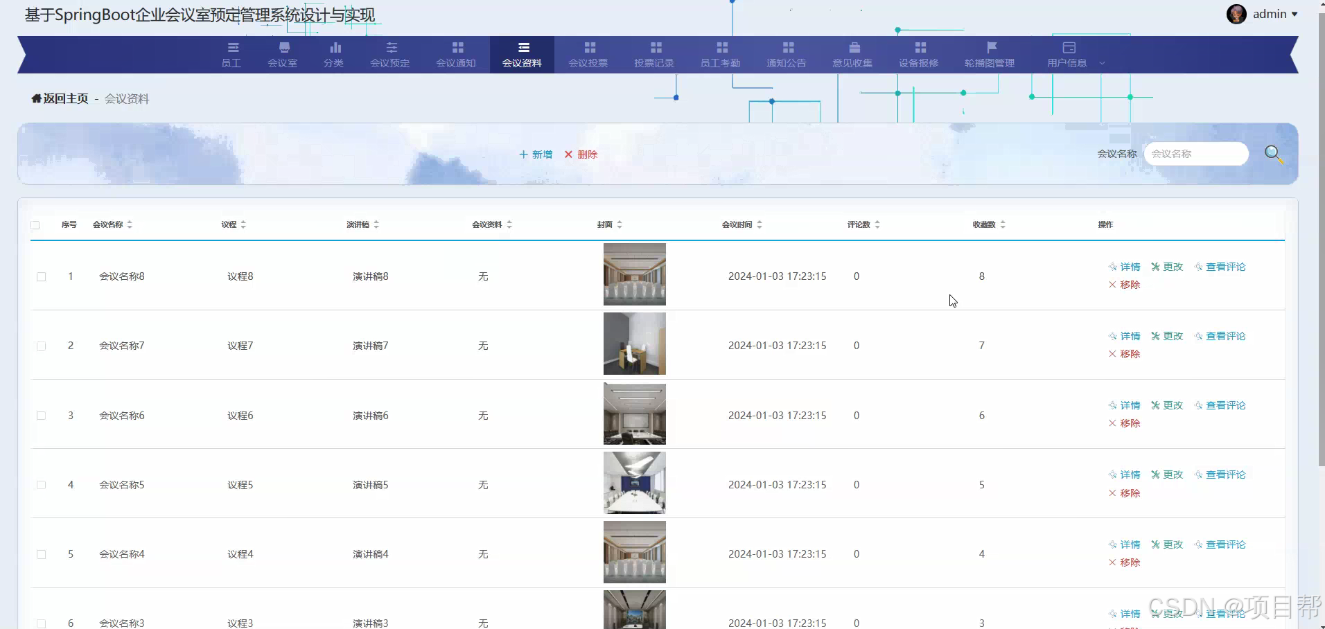Focus the 会议名称 search input field
This screenshot has width=1325, height=629.
[1196, 154]
